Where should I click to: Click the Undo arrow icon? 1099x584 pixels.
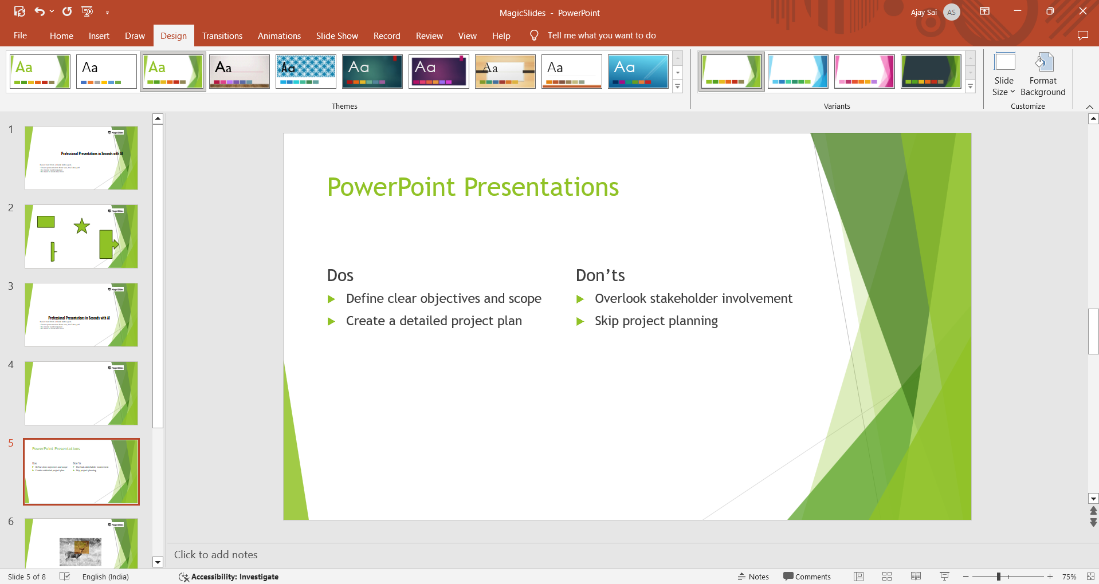click(x=39, y=11)
